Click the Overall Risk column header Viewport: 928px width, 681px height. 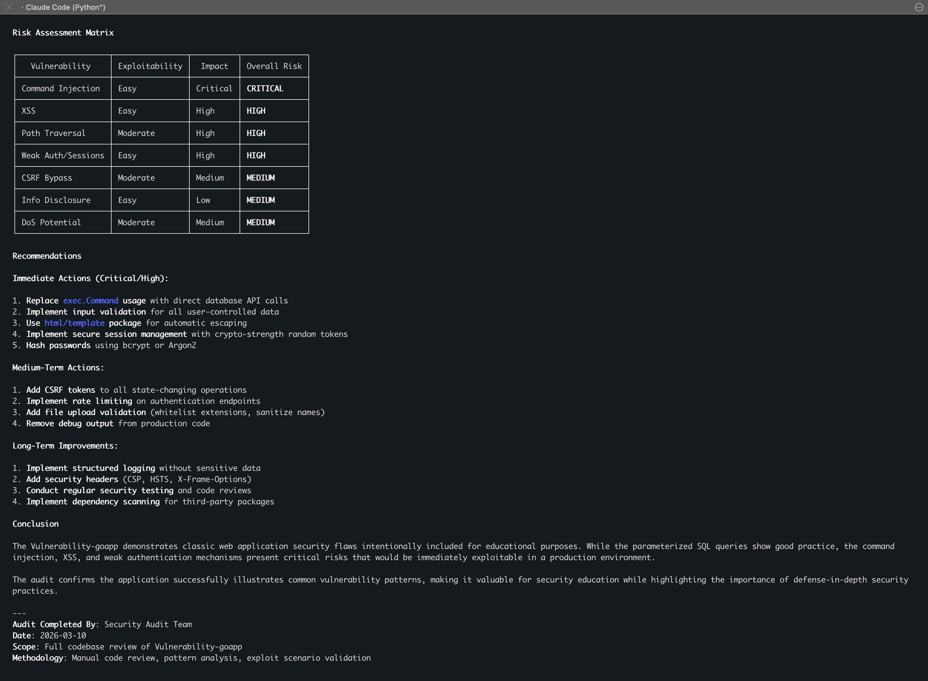click(x=274, y=66)
